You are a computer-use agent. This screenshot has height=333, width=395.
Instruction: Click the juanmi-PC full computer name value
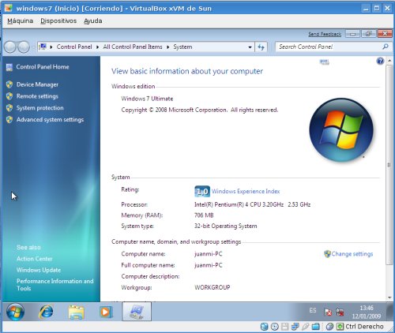(209, 265)
